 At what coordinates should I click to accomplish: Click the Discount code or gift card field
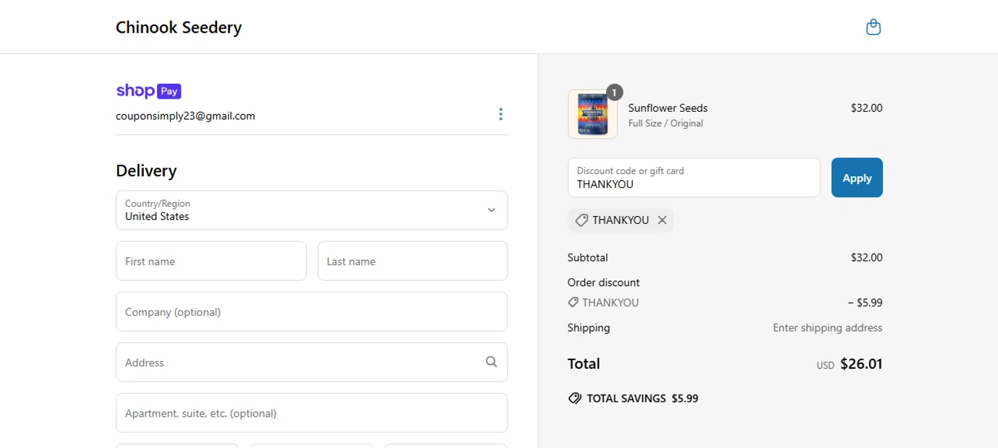694,177
